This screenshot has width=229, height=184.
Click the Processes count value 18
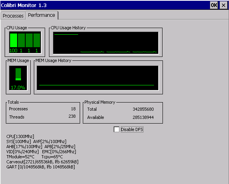click(x=73, y=109)
